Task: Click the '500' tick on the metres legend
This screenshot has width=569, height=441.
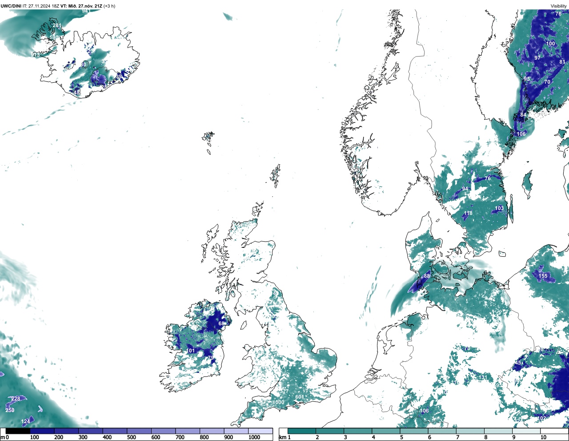Action: 131,437
